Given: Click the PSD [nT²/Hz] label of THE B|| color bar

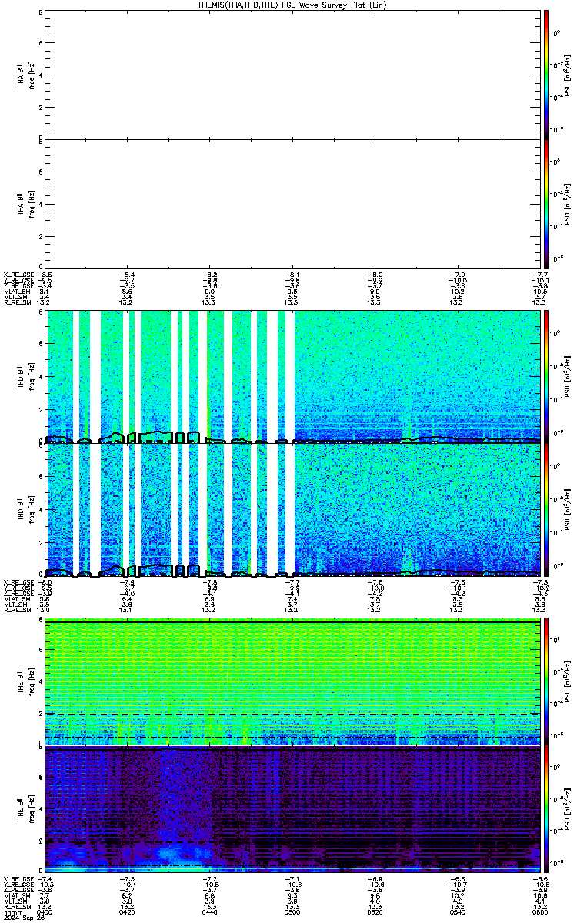Looking at the screenshot, I should 568,809.
